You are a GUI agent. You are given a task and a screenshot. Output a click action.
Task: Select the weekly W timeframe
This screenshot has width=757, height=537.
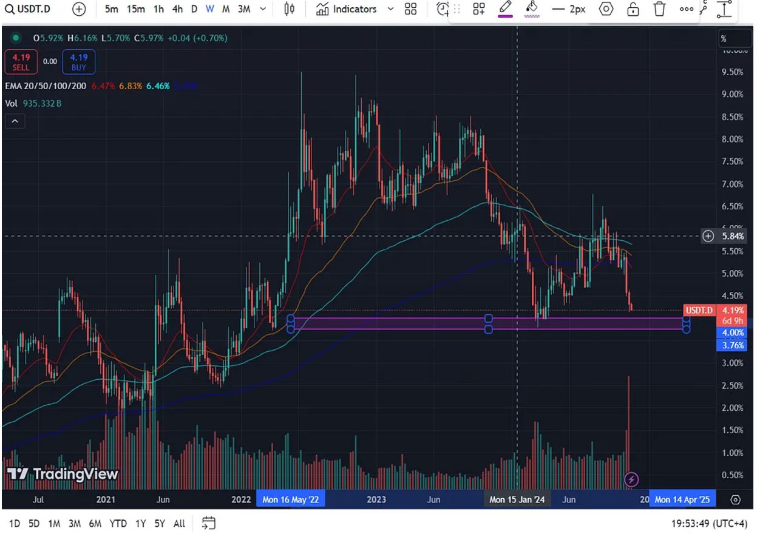209,9
